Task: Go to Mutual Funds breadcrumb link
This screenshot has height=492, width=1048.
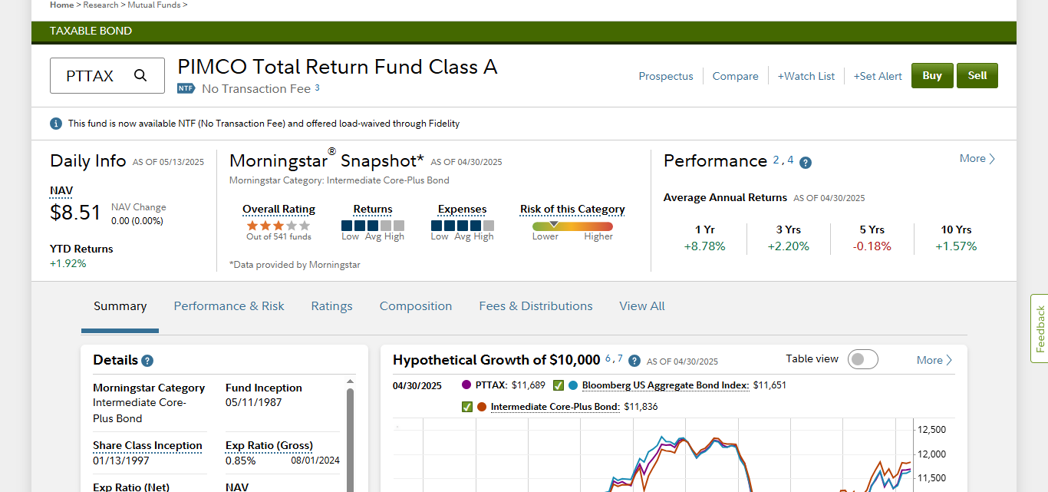Action: click(154, 5)
